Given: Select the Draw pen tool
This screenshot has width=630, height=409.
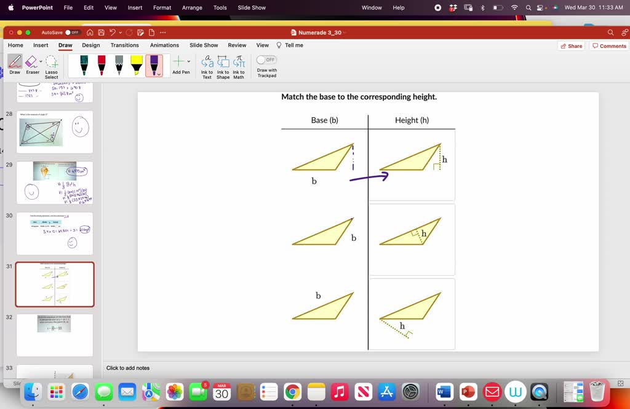Looking at the screenshot, I should [15, 61].
